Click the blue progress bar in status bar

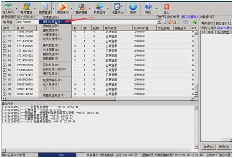57,155
